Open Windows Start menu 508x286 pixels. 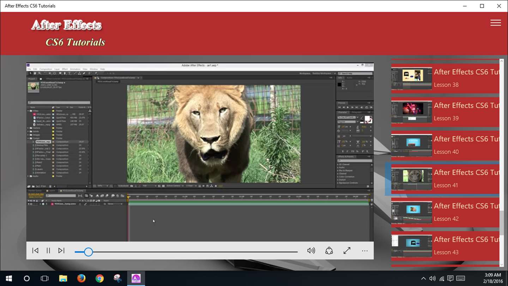point(8,279)
